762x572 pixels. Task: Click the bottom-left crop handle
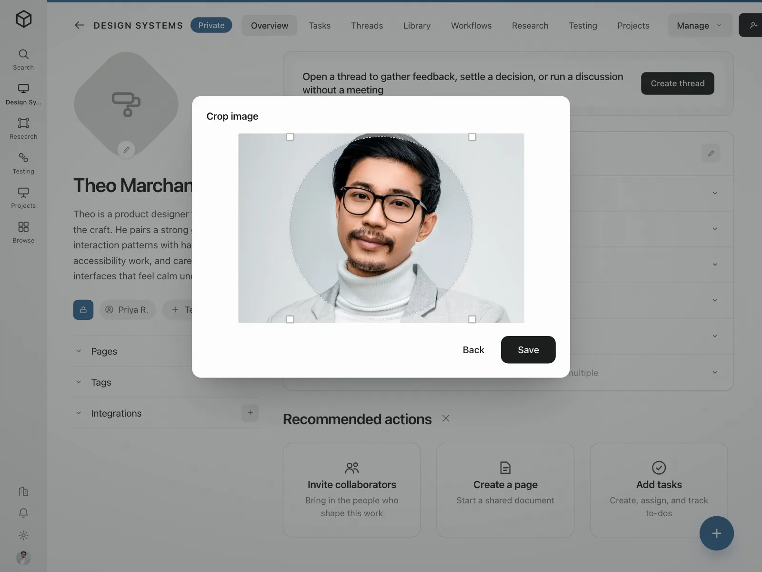click(x=290, y=319)
